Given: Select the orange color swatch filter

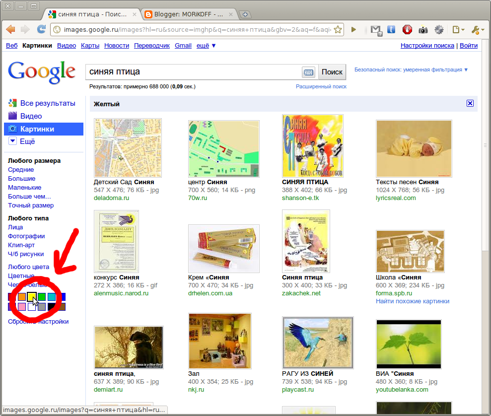Looking at the screenshot, I should pos(22,296).
